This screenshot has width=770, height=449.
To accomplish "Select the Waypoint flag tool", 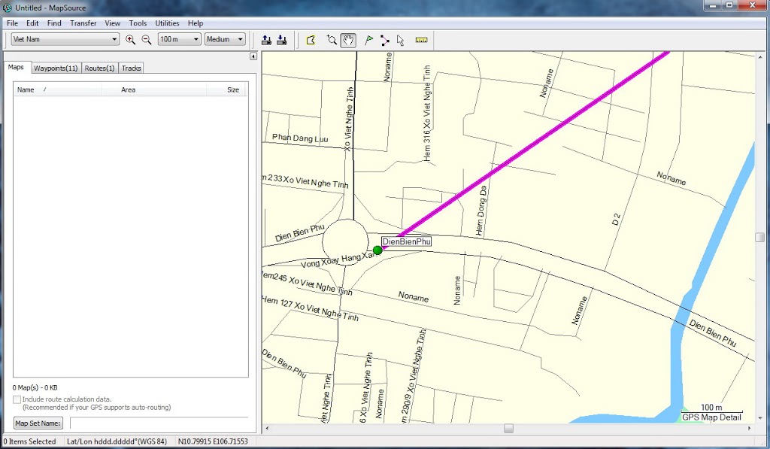I will click(x=368, y=41).
